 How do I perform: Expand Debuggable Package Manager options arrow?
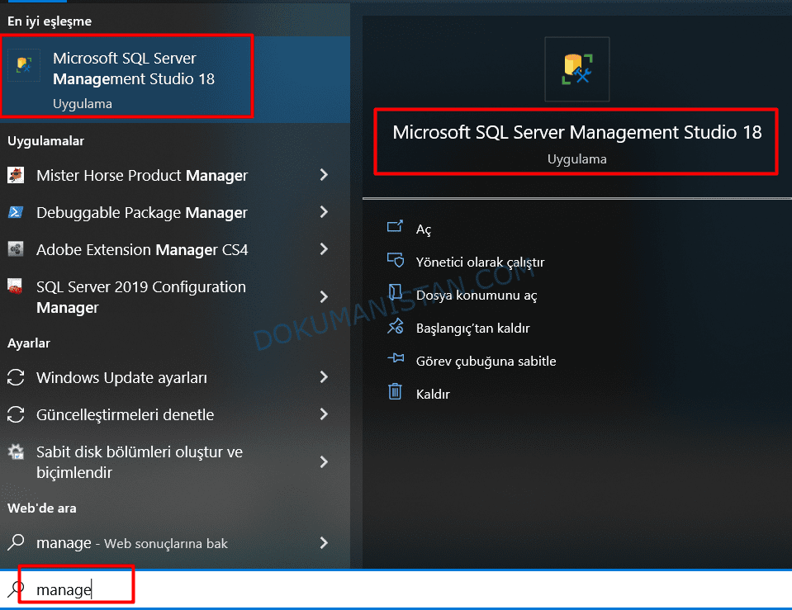pos(324,212)
